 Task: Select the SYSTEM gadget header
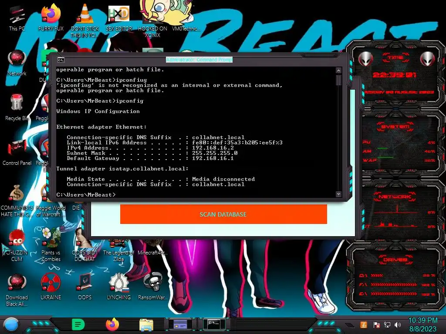395,127
